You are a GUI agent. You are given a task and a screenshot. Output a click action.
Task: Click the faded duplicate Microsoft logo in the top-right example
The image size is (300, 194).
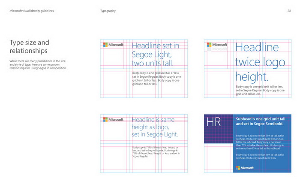point(217,49)
